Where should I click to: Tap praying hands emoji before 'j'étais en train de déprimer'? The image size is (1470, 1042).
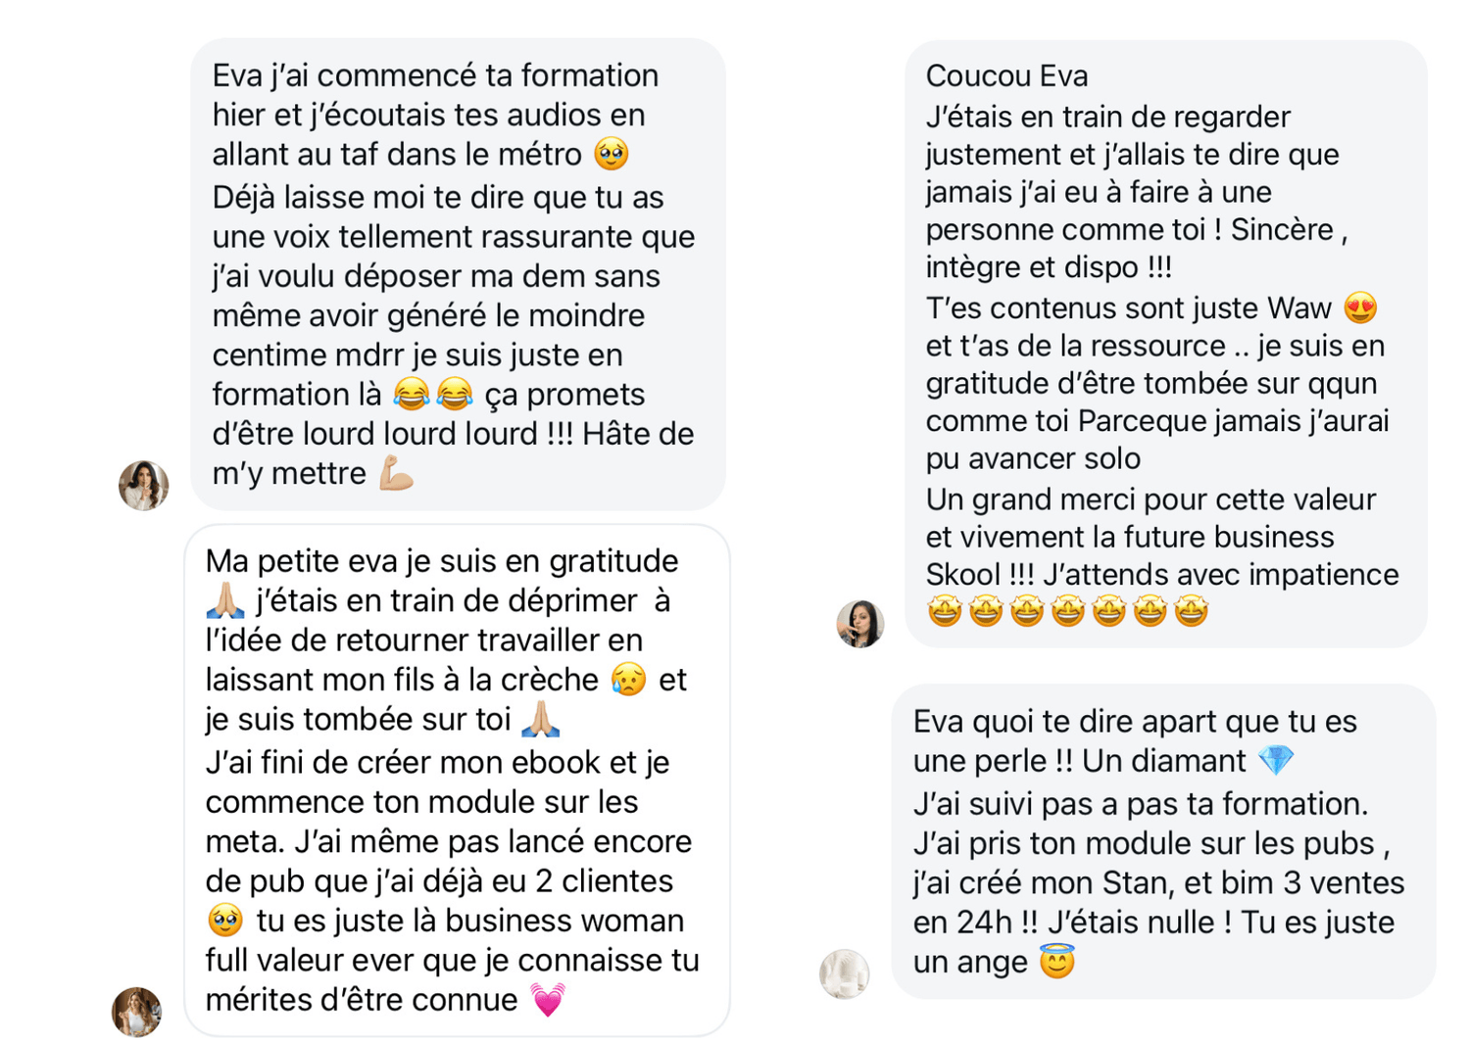click(x=225, y=600)
